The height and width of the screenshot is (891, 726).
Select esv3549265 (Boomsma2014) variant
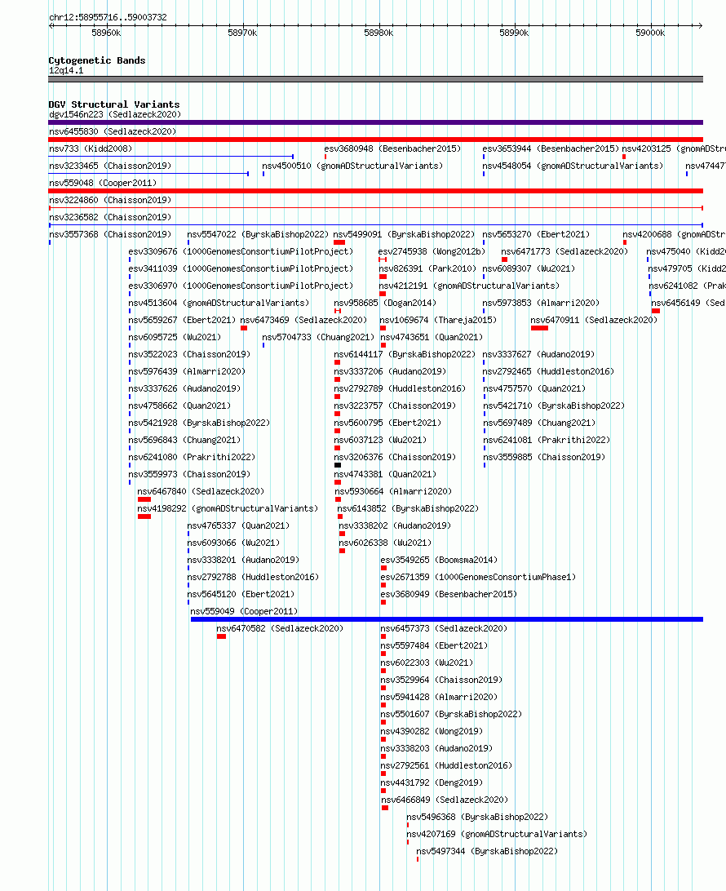[439, 560]
